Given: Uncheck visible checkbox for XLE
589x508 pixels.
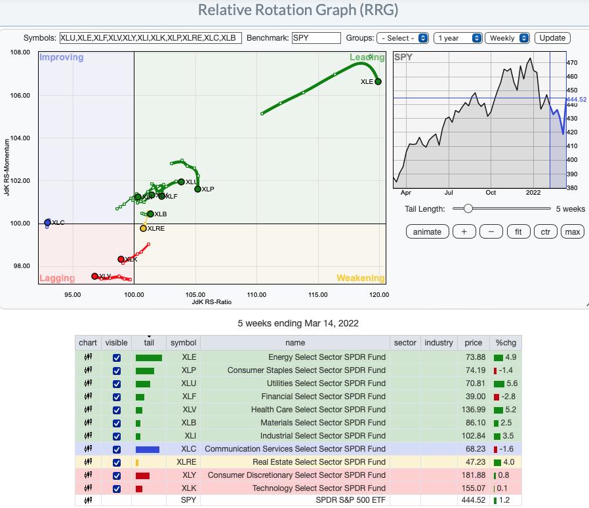Looking at the screenshot, I should (117, 357).
